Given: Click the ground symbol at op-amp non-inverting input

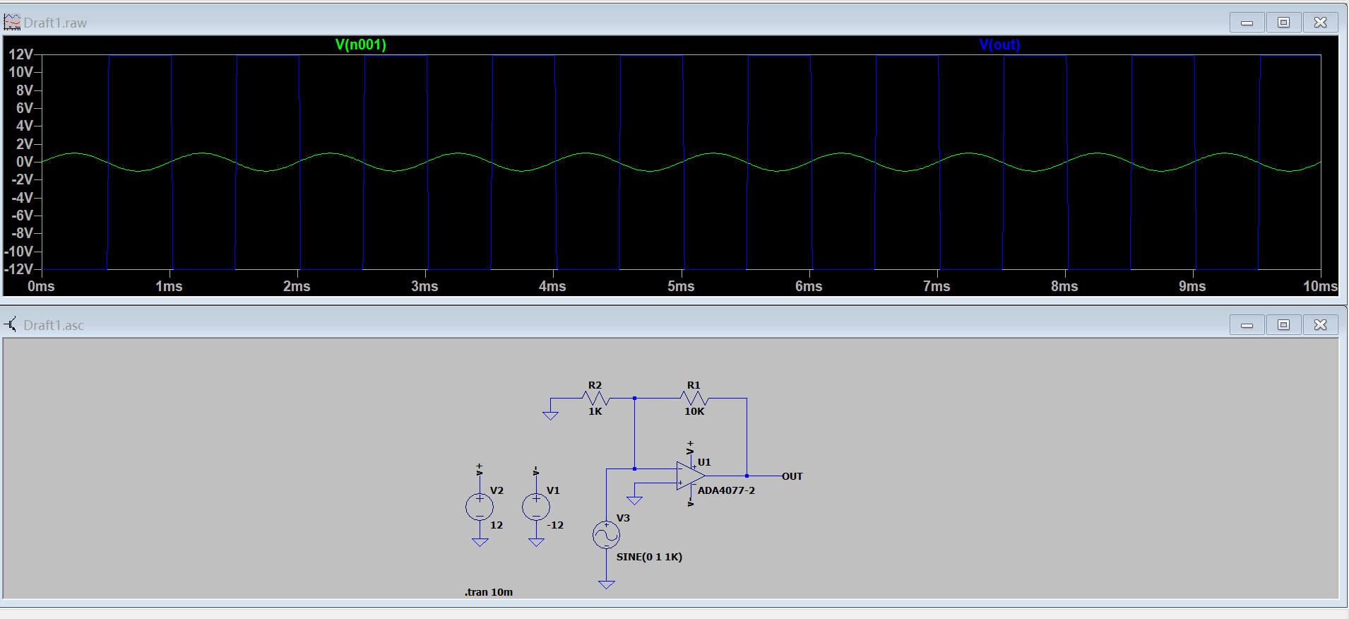Looking at the screenshot, I should [x=634, y=500].
